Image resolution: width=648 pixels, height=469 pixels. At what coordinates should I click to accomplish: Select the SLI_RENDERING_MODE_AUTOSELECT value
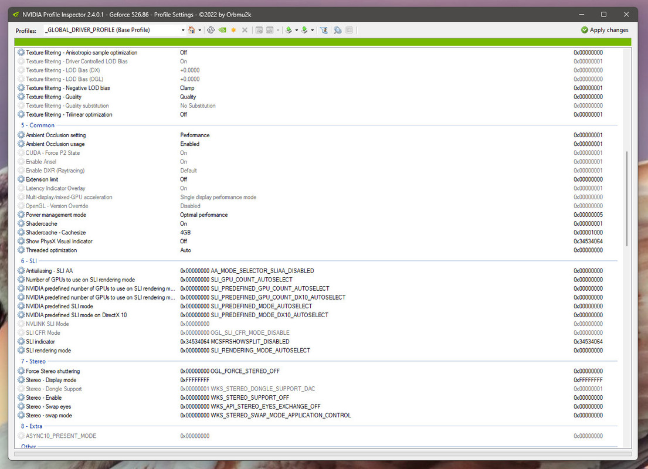tap(245, 351)
